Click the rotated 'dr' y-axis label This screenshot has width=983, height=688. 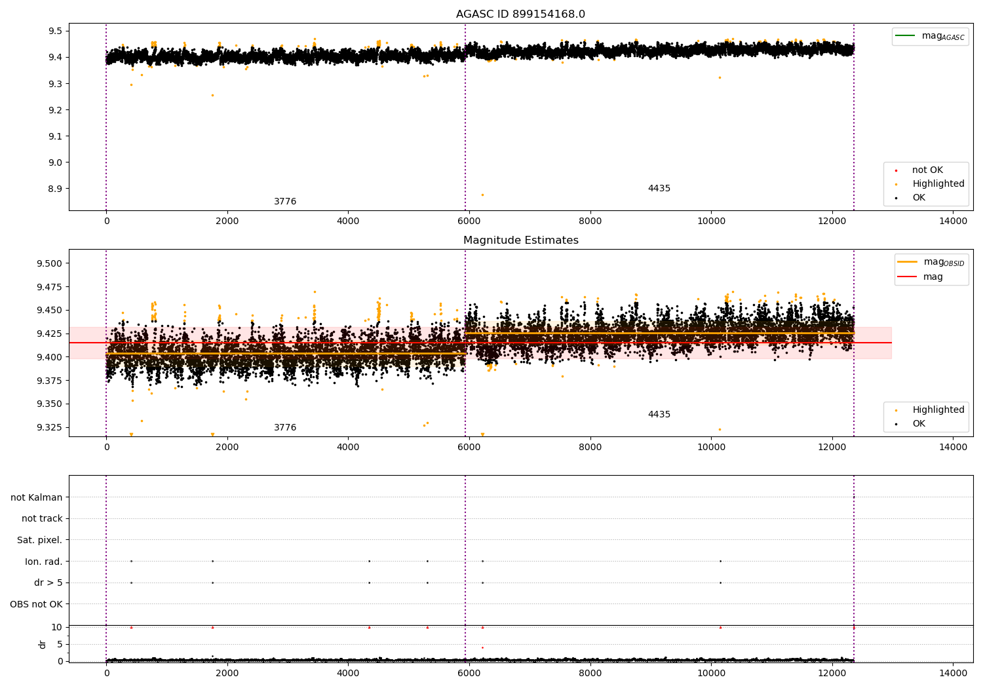coord(43,644)
